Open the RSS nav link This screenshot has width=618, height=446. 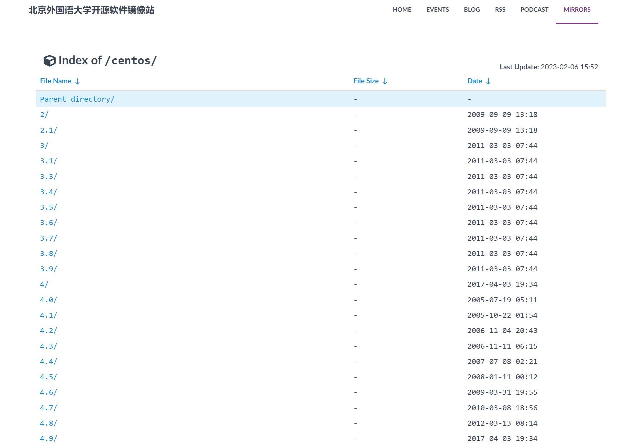click(x=500, y=10)
